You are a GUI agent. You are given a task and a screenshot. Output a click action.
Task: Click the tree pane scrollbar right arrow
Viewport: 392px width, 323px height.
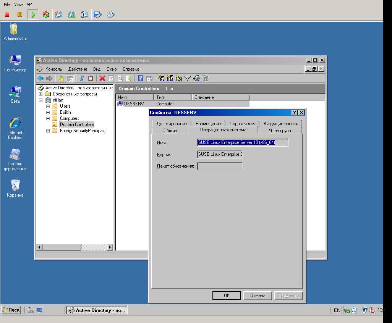click(110, 247)
